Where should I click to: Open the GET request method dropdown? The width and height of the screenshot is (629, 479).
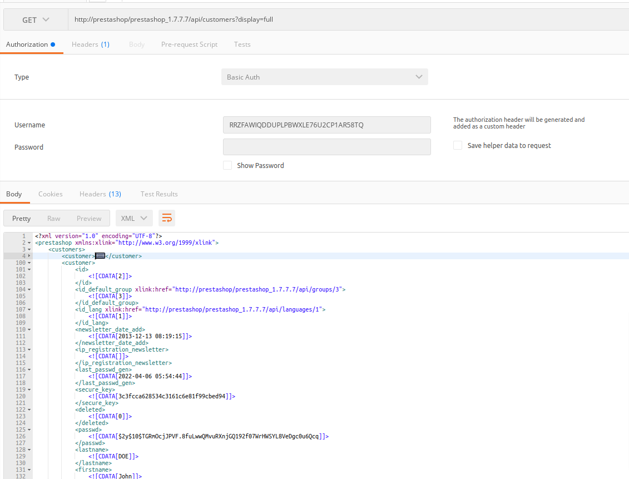click(35, 19)
